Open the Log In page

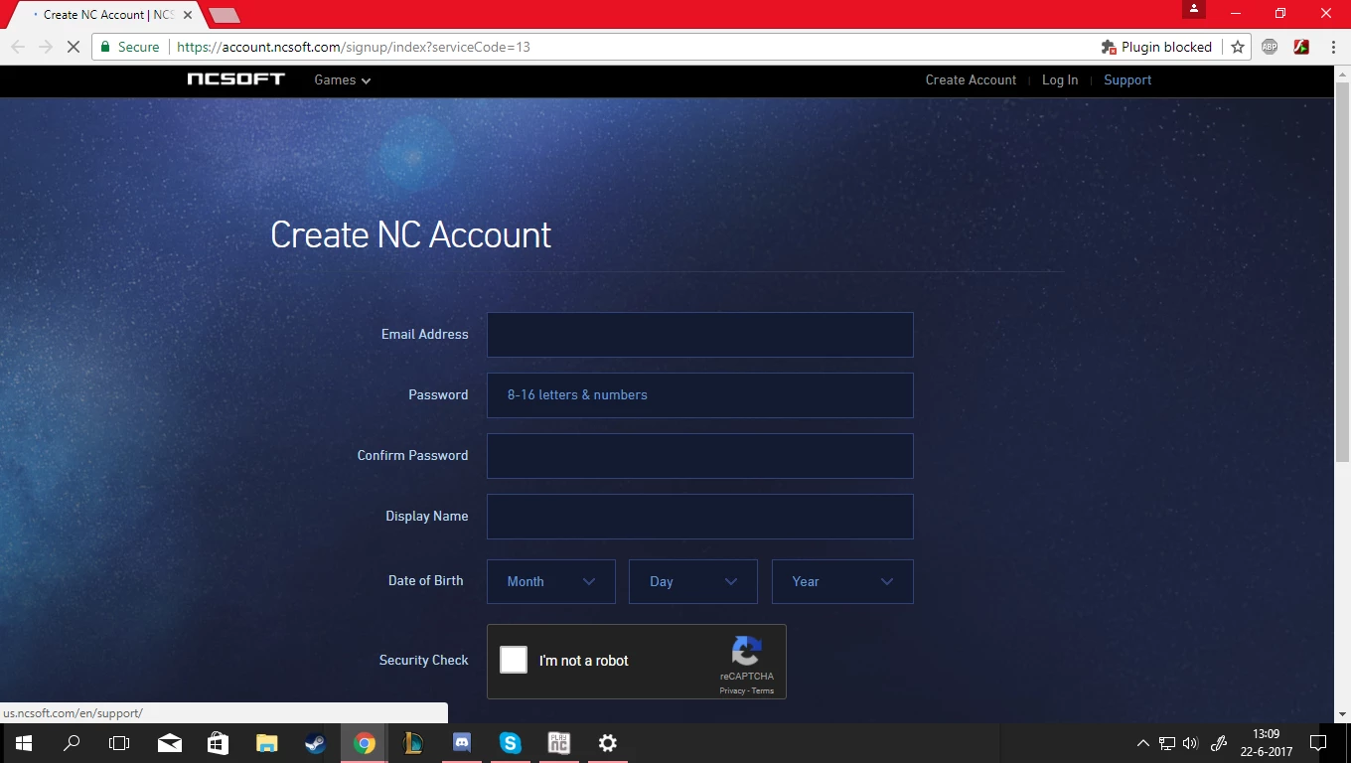[1060, 80]
